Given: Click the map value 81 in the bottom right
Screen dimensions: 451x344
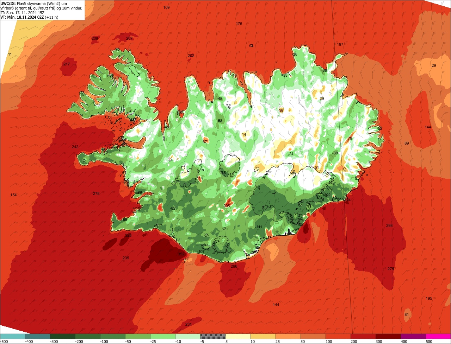Looking at the screenshot, I should click(x=407, y=314).
